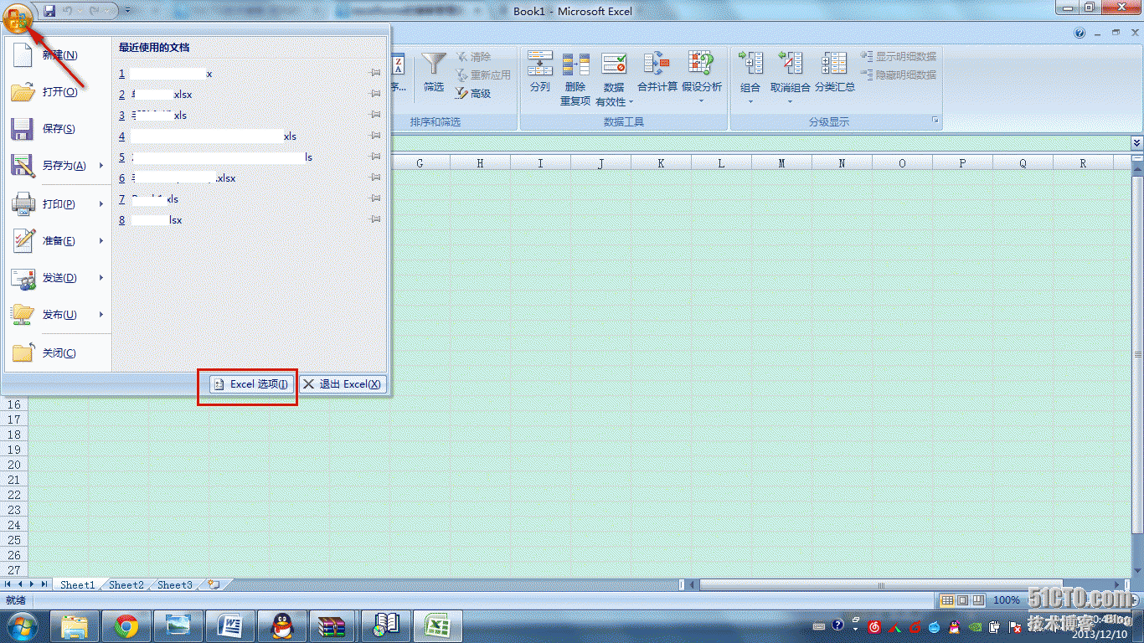The image size is (1144, 643).
Task: Pin recent document number 4
Action: 375,136
